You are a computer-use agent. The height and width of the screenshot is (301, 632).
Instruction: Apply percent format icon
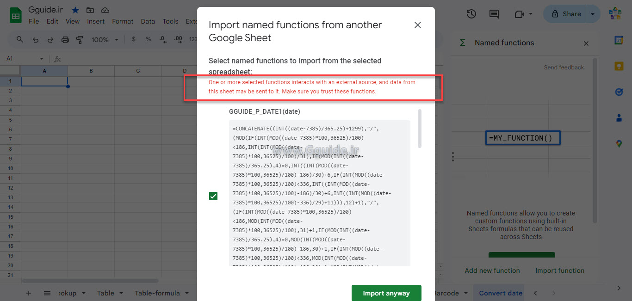[x=148, y=40]
